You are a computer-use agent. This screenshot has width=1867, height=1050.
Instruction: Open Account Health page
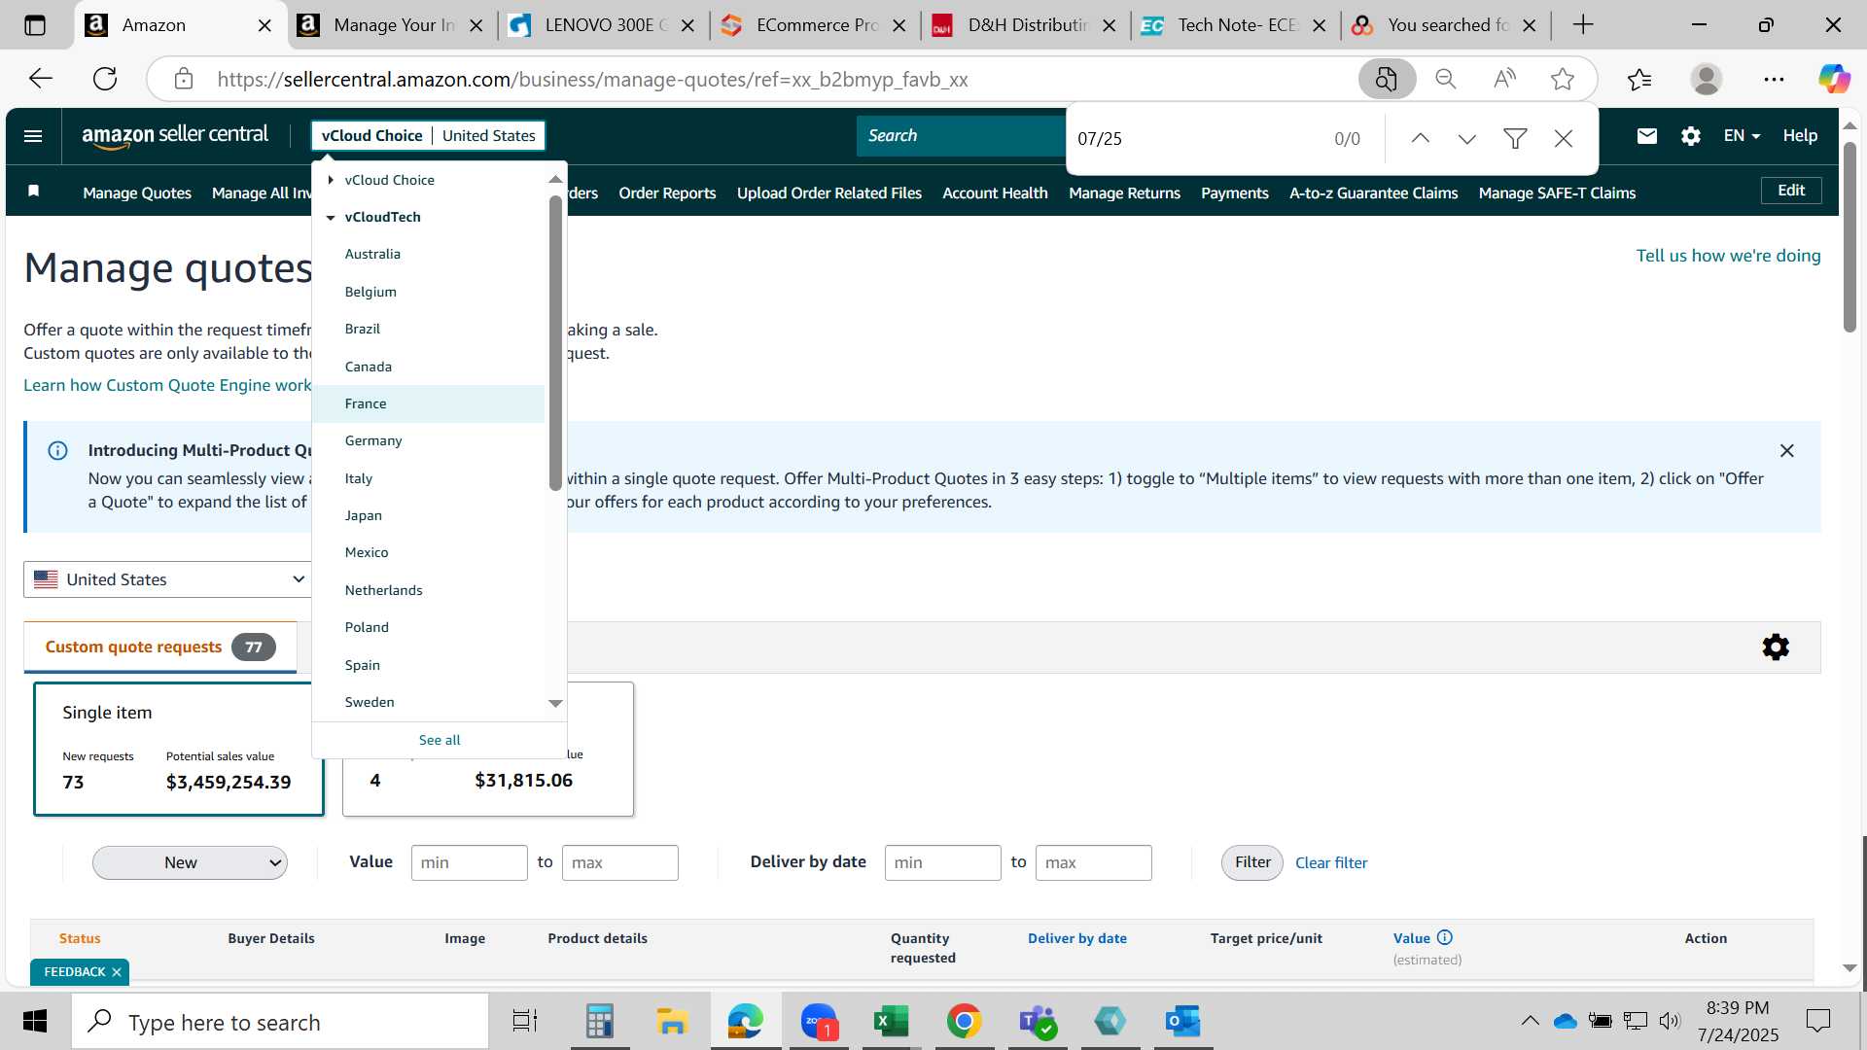click(x=995, y=192)
